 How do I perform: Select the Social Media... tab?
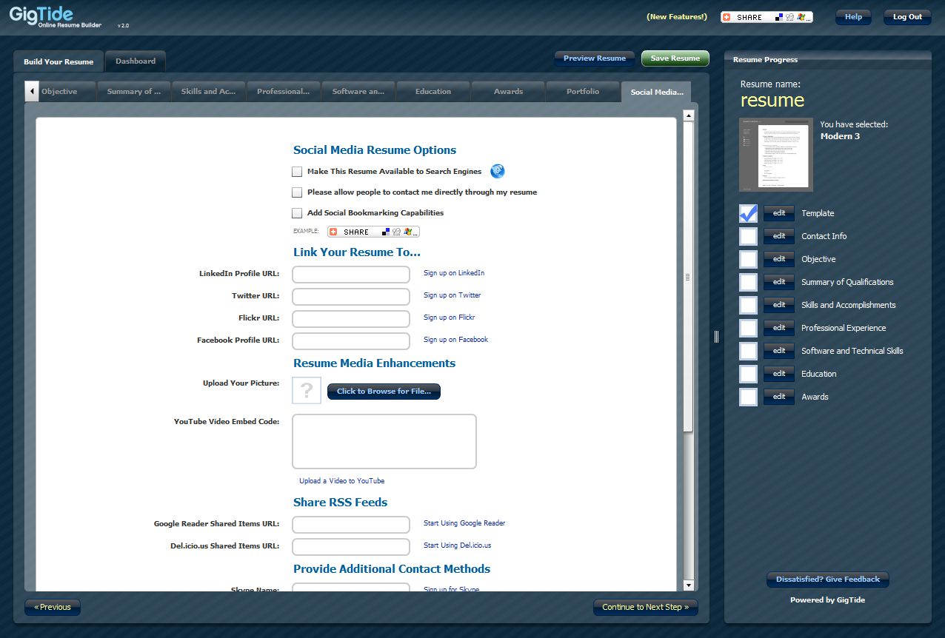[657, 92]
